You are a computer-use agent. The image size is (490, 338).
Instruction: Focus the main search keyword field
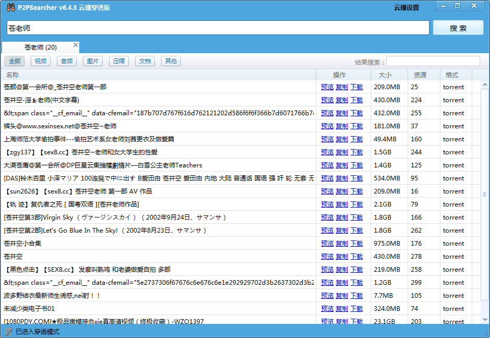tap(218, 28)
